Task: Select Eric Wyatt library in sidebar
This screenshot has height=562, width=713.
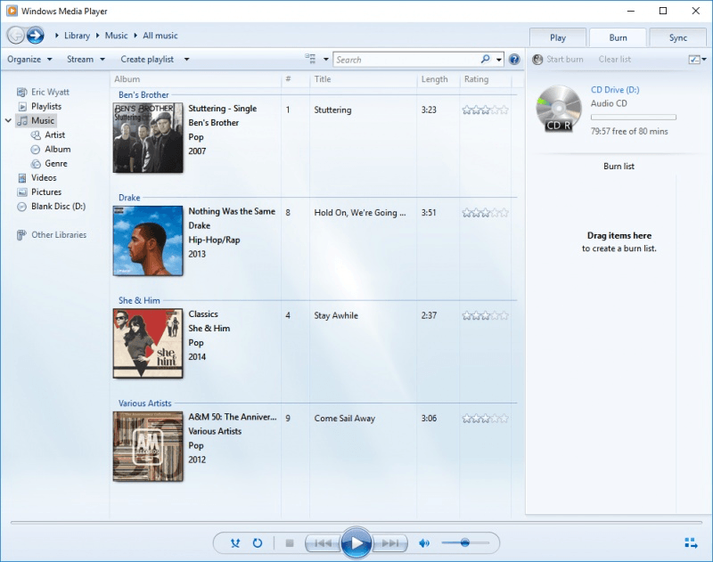Action: click(x=43, y=93)
